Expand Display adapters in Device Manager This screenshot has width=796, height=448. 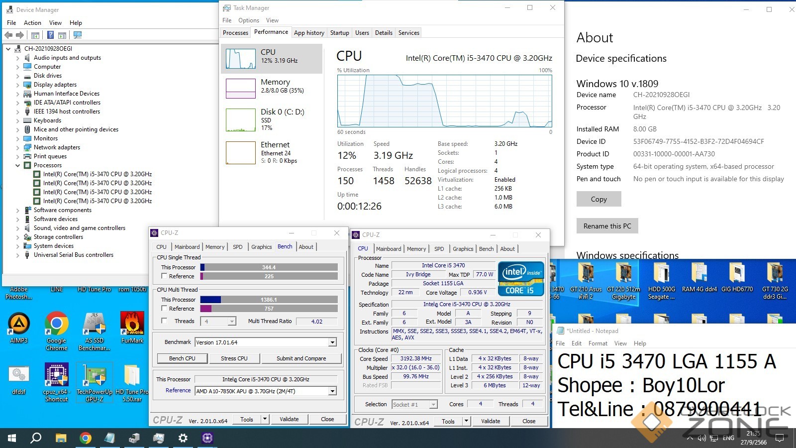18,85
